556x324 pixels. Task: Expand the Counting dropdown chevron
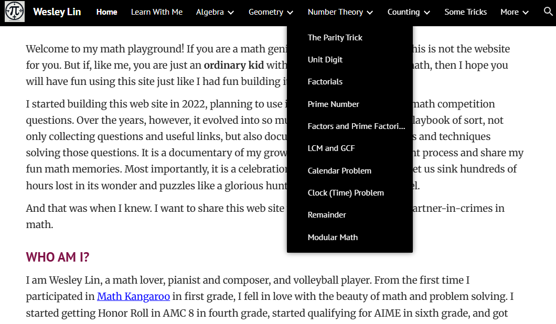tap(427, 13)
